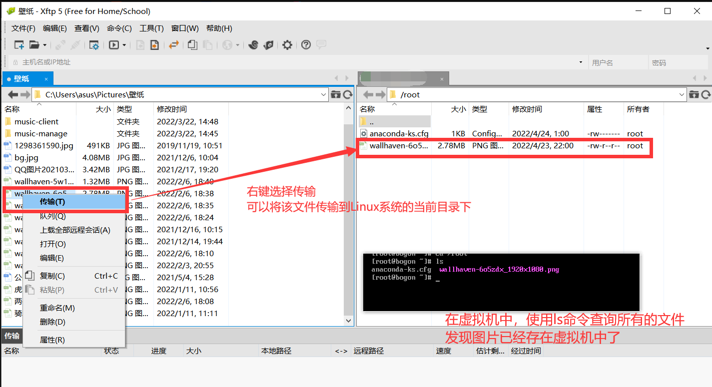Viewport: 712px width, 387px height.
Task: Refresh the remote /root pane
Action: 706,94
